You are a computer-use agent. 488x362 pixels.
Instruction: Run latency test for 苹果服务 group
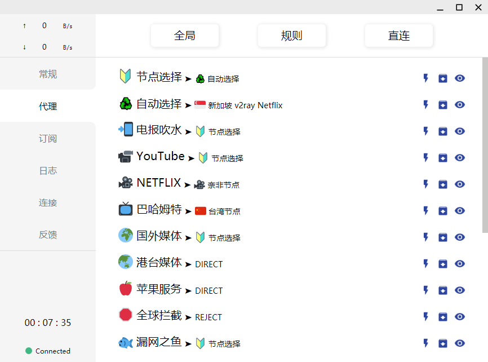pyautogui.click(x=426, y=290)
